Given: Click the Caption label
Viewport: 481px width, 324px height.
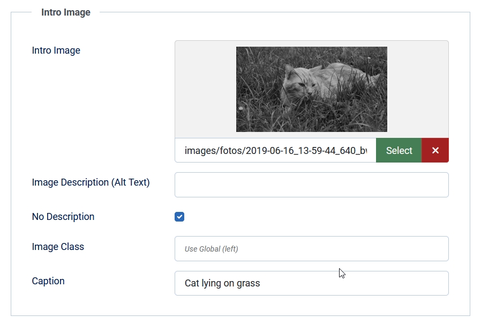Looking at the screenshot, I should click(x=48, y=281).
